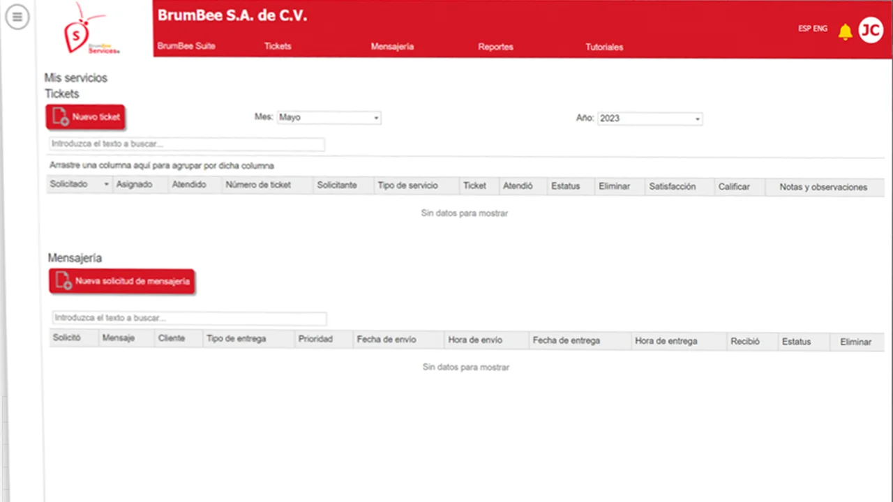Open the Tutoriales menu
The width and height of the screenshot is (893, 502).
[x=604, y=47]
